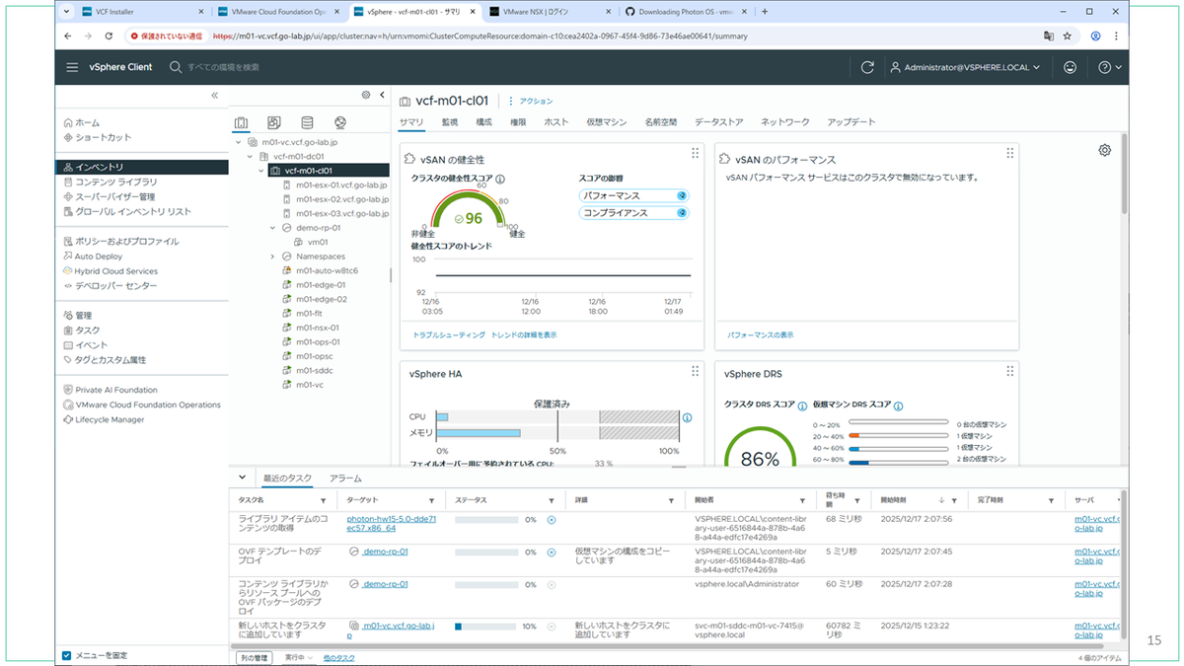This screenshot has height=666, width=1184.
Task: Open the アラーム tab in bottom panel
Action: (345, 478)
